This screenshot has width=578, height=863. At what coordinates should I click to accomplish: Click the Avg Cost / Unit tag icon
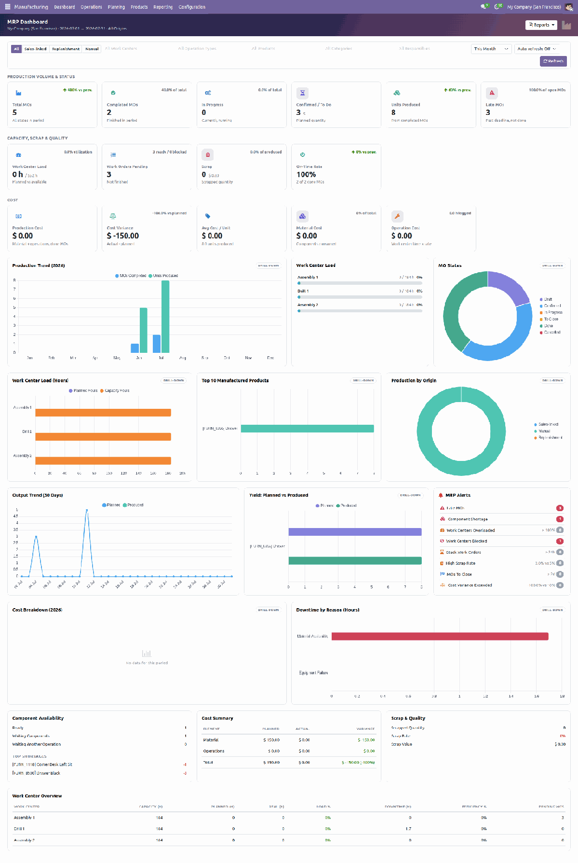(208, 216)
